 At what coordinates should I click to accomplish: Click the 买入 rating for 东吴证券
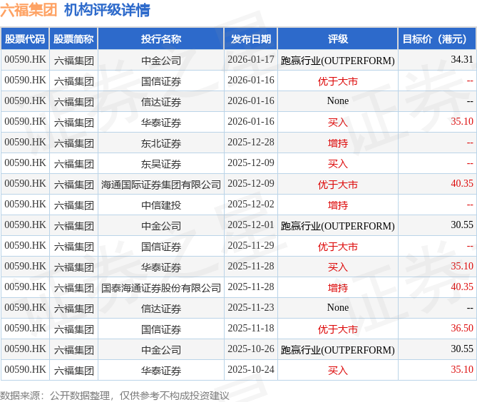click(x=338, y=164)
